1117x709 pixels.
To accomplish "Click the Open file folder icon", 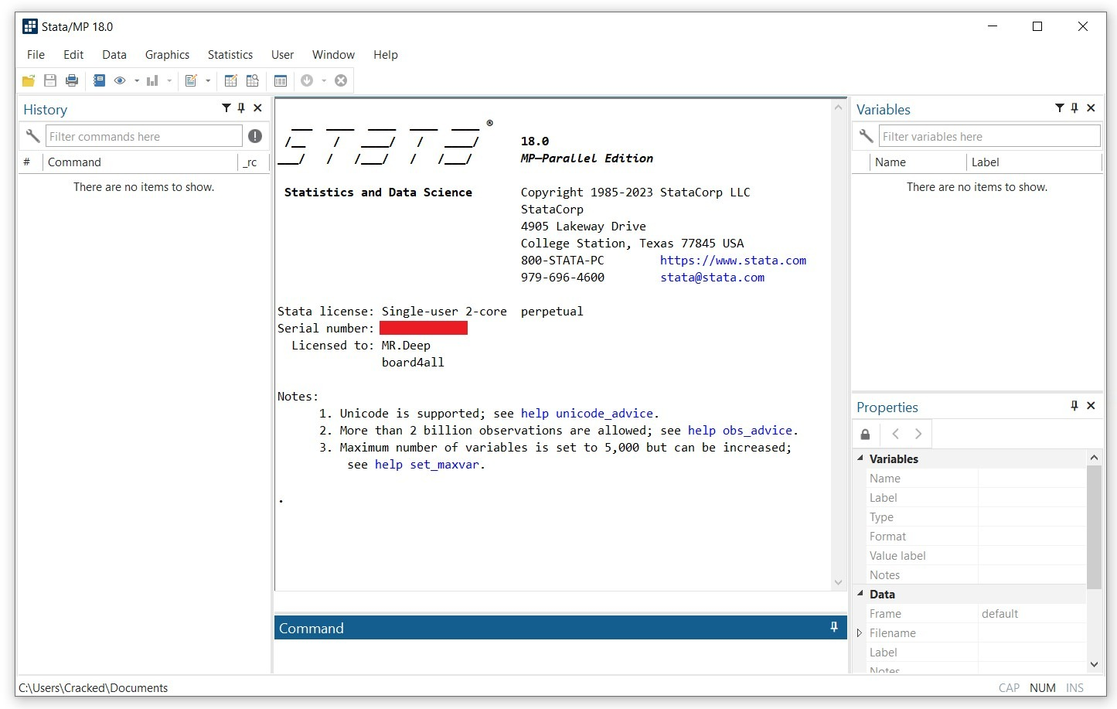I will (29, 80).
